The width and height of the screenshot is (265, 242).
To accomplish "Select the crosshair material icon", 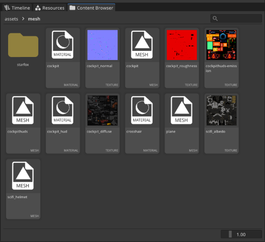I will pyautogui.click(x=142, y=110).
